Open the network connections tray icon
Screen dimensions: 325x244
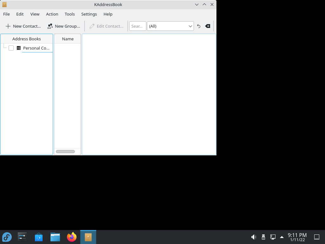point(273,237)
